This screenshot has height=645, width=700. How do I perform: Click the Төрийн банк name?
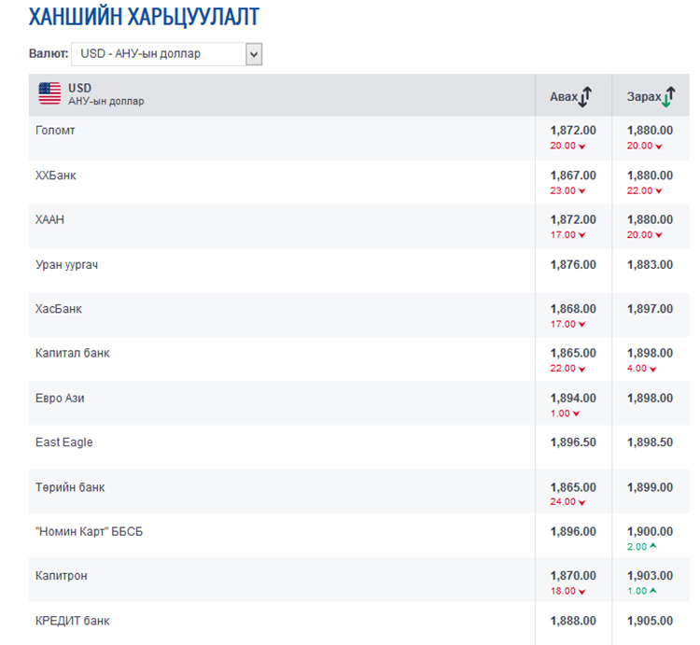click(x=70, y=487)
